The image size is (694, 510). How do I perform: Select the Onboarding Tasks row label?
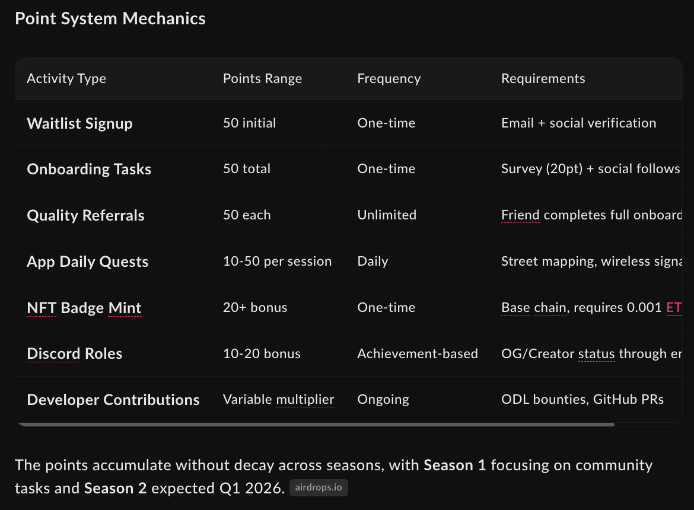click(x=89, y=169)
